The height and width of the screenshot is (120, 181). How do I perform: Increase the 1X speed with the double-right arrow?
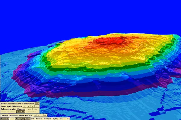(x=68, y=118)
